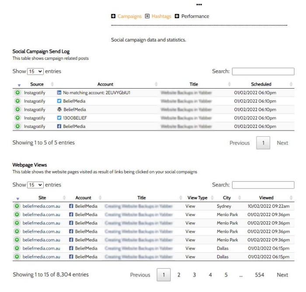Switch to the Campaigns tab
The image size is (306, 292).
click(x=129, y=17)
